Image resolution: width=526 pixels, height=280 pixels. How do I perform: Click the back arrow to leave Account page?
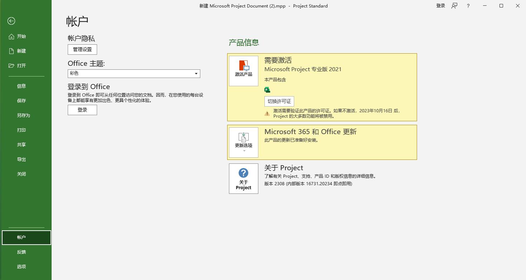click(11, 21)
